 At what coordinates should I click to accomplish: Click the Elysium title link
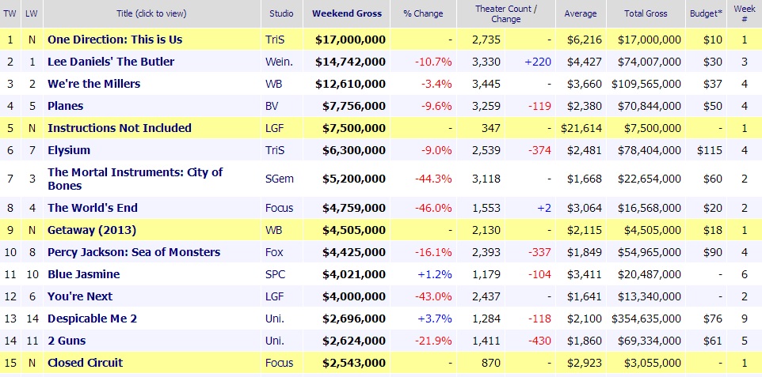pos(69,150)
